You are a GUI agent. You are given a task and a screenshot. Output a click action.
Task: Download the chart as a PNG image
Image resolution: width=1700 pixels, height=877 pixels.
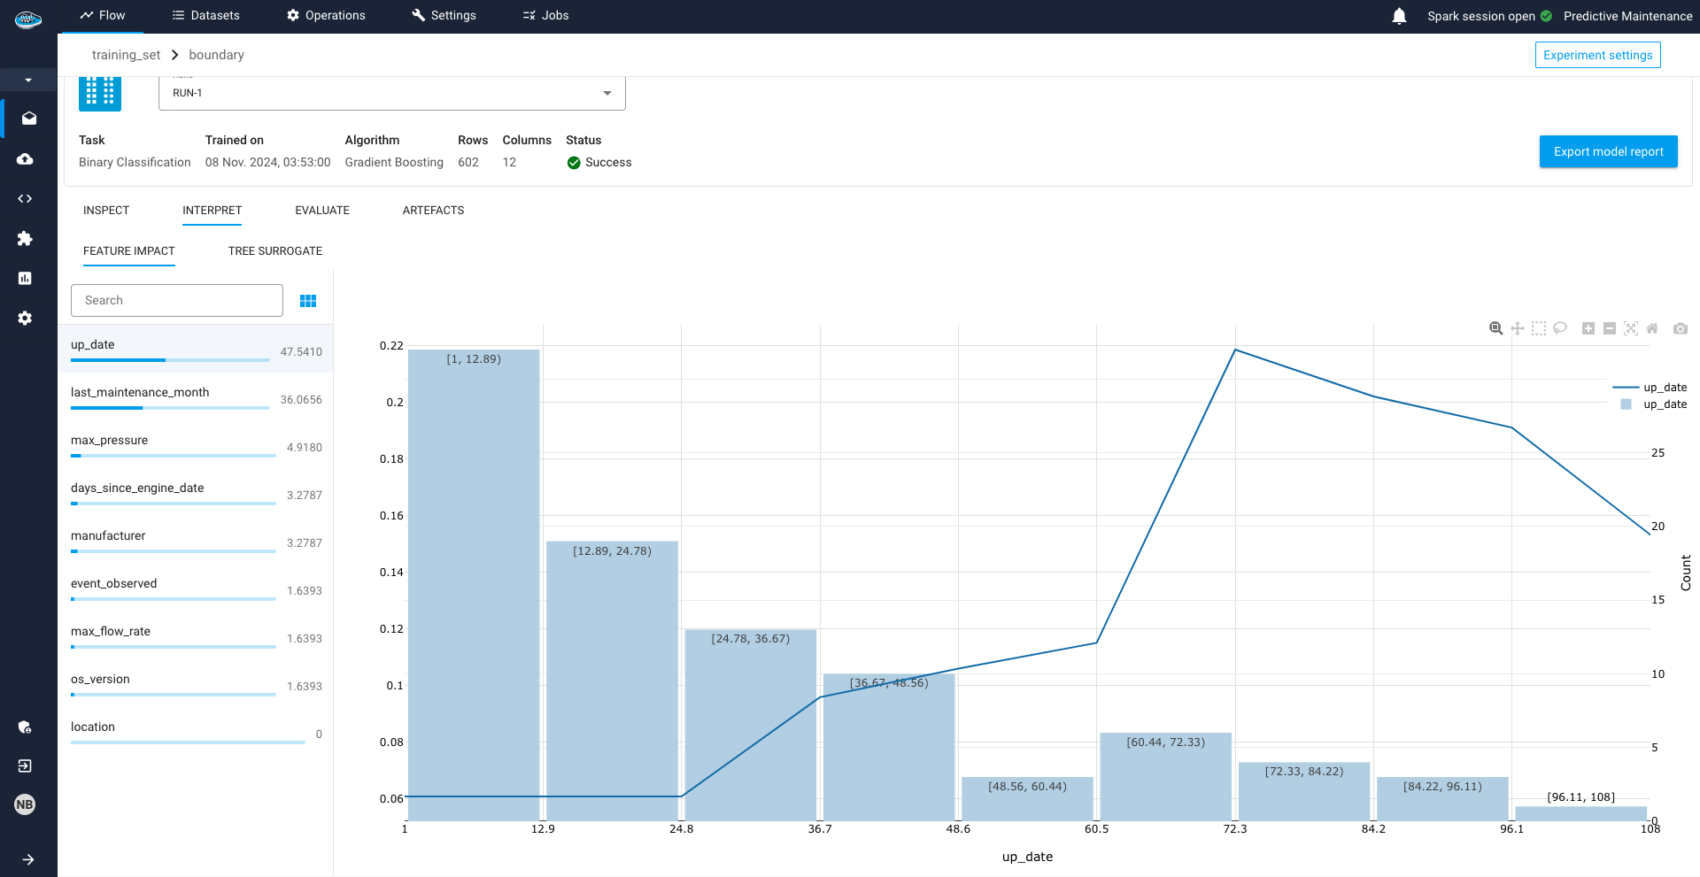click(1681, 327)
